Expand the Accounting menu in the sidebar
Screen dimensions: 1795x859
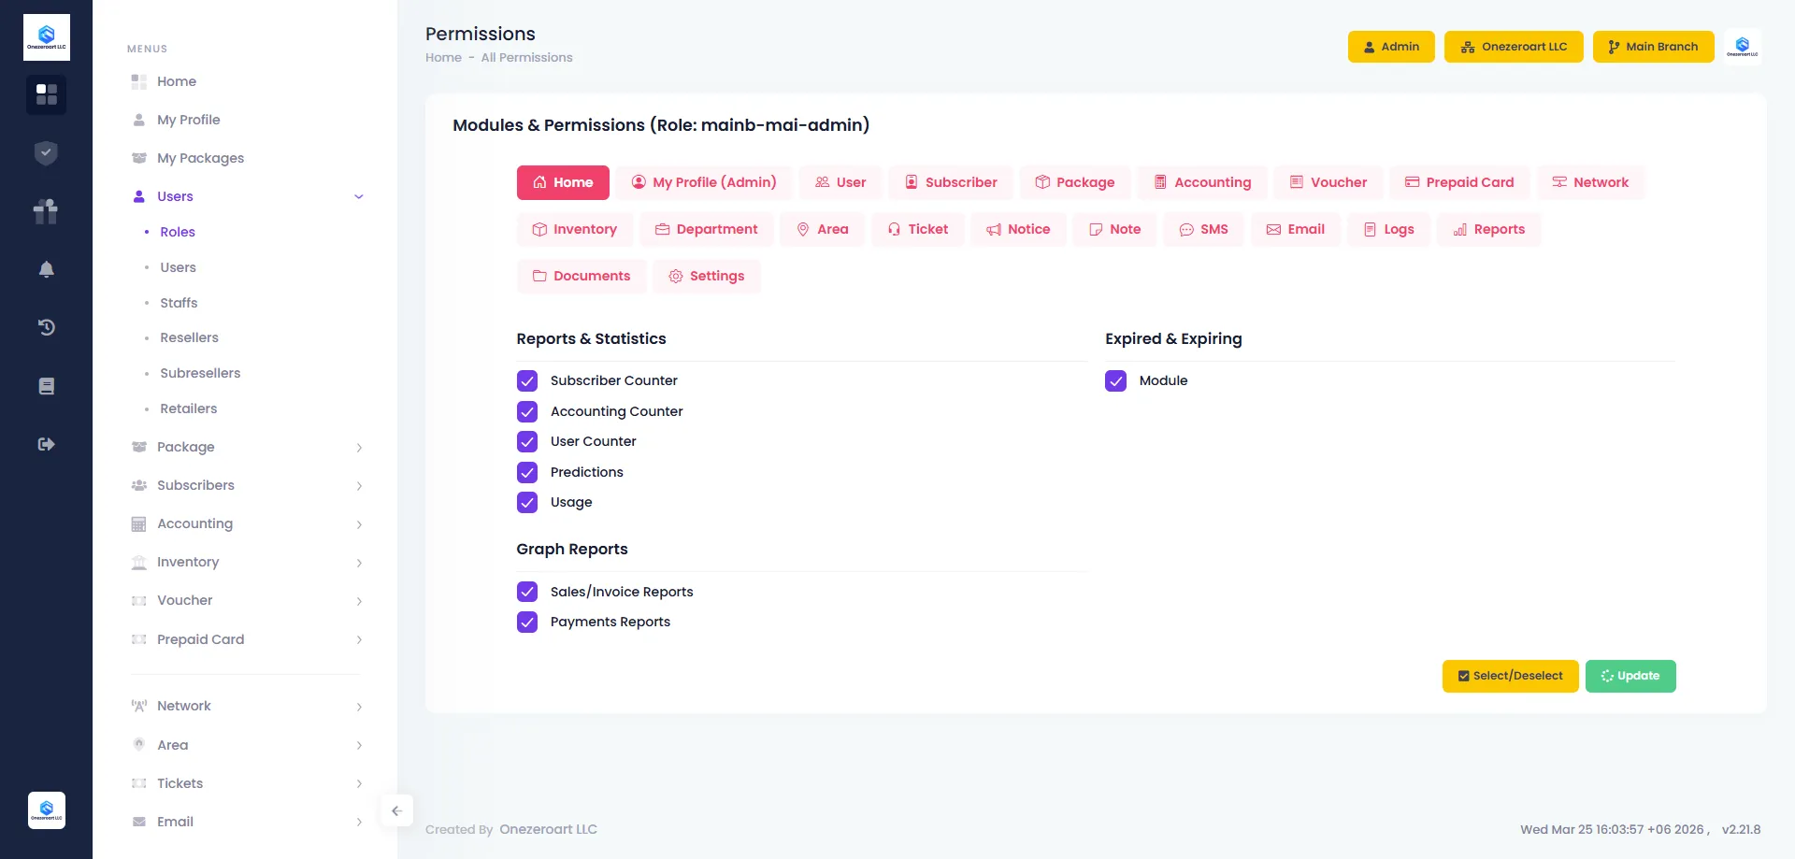click(247, 523)
